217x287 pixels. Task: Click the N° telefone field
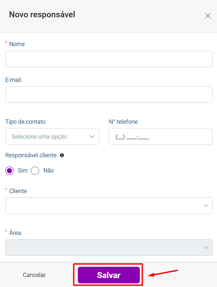coord(161,136)
